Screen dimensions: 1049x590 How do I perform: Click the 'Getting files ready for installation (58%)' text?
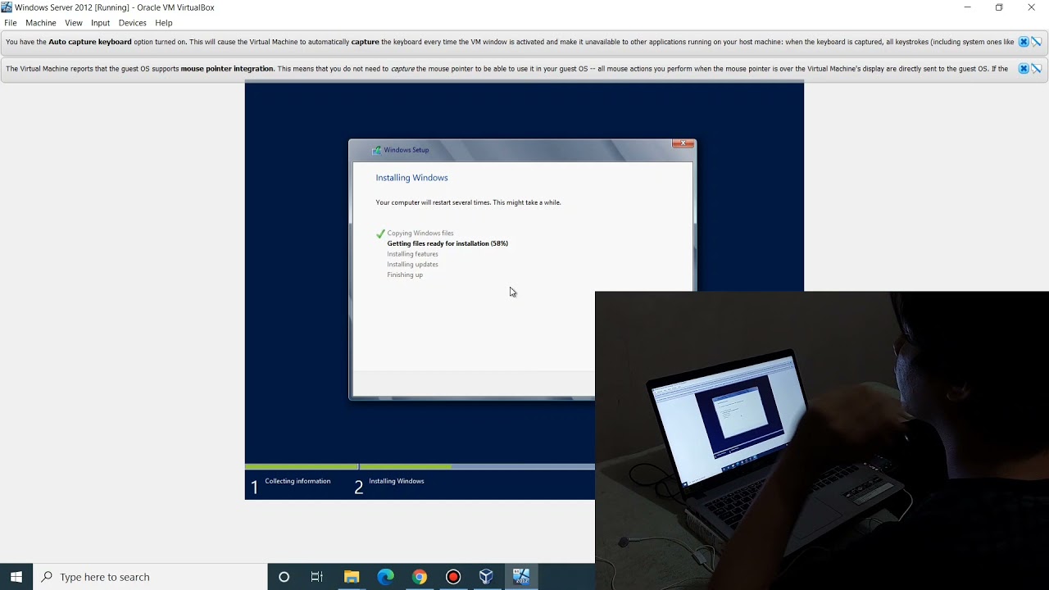click(447, 243)
